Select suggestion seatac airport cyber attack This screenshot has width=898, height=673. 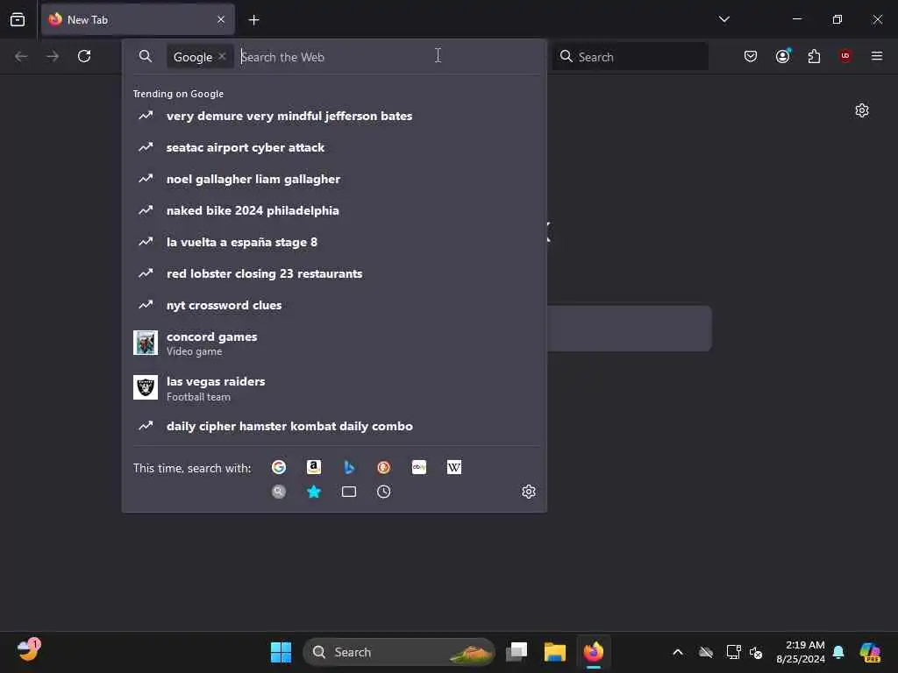point(334,147)
